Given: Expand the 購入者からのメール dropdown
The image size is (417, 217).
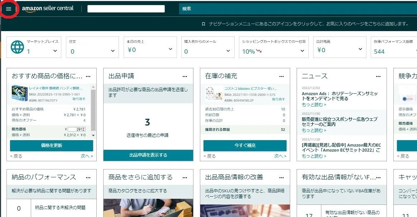Looking at the screenshot, I should 228,51.
